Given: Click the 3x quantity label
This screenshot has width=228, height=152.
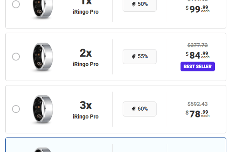Looking at the screenshot, I should (85, 105).
